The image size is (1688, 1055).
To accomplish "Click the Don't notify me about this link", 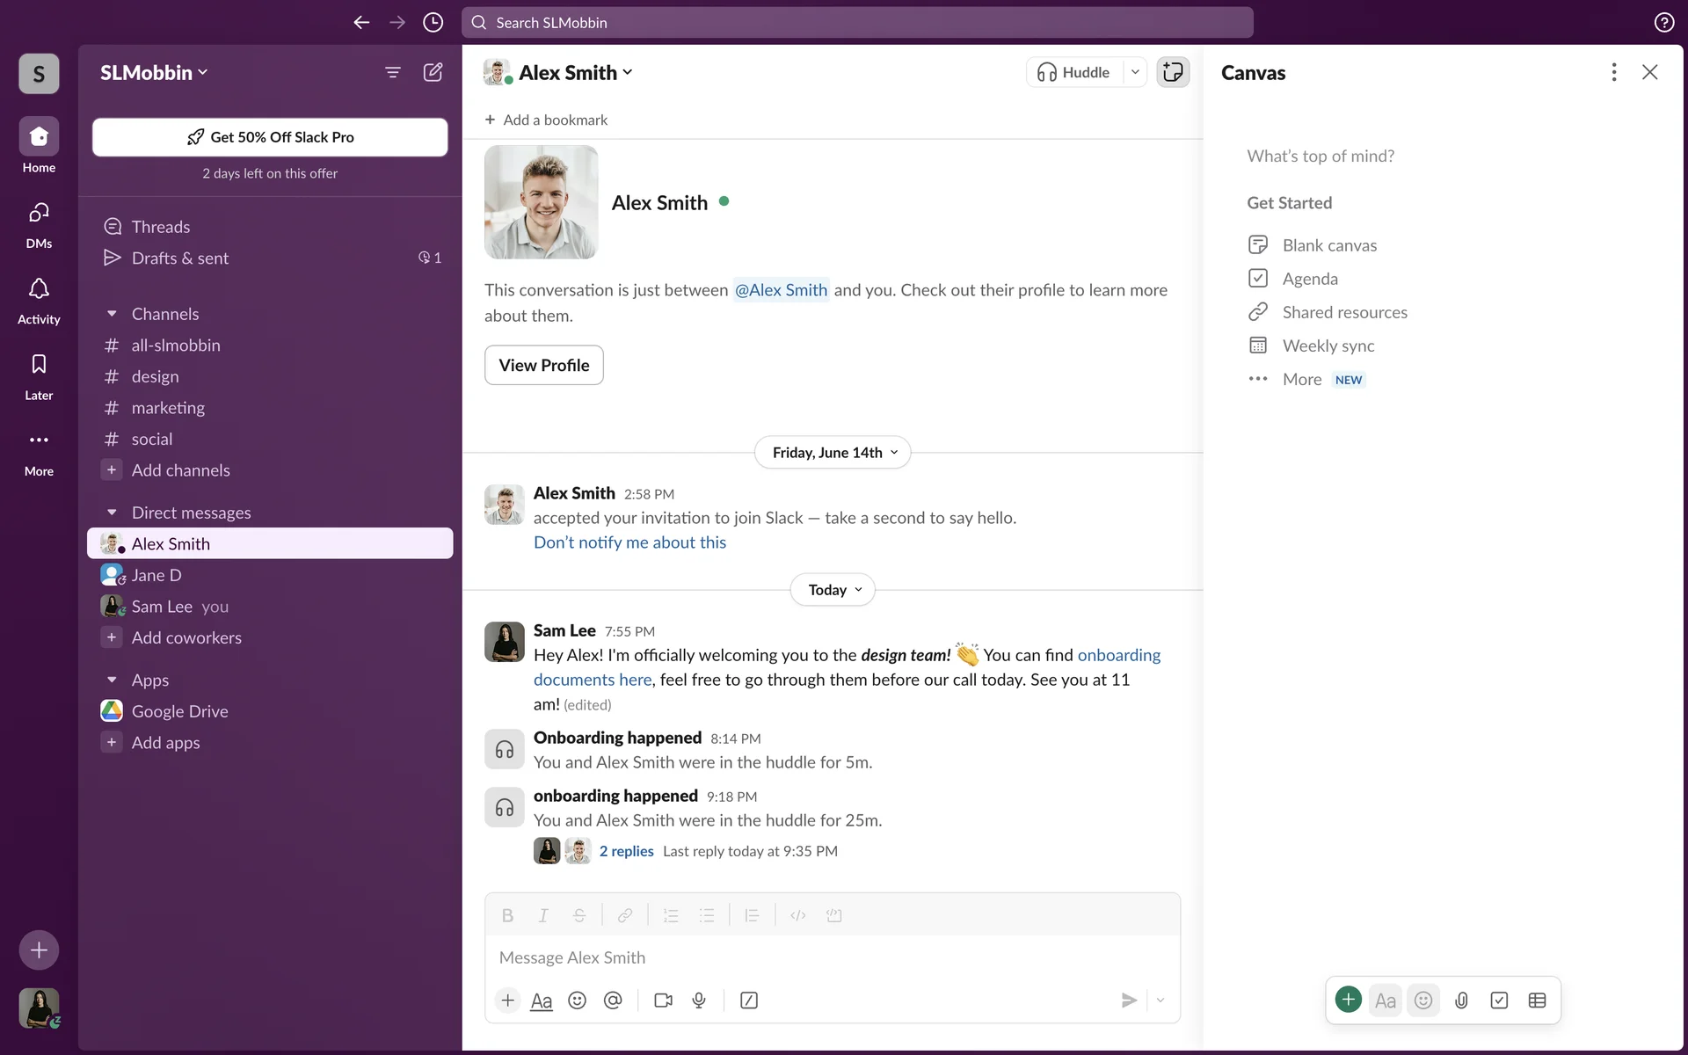I will point(629,542).
